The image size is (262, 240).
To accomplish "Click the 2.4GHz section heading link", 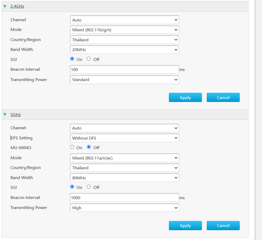I will click(17, 6).
